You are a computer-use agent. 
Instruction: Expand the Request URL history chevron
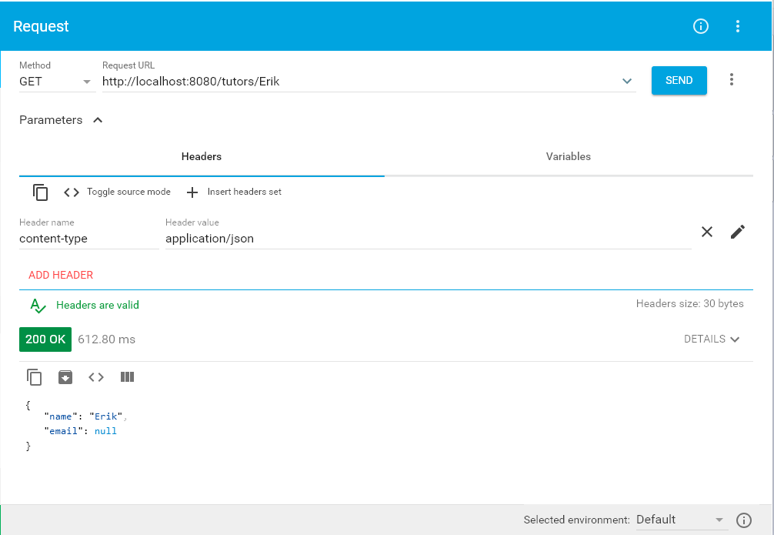click(627, 81)
